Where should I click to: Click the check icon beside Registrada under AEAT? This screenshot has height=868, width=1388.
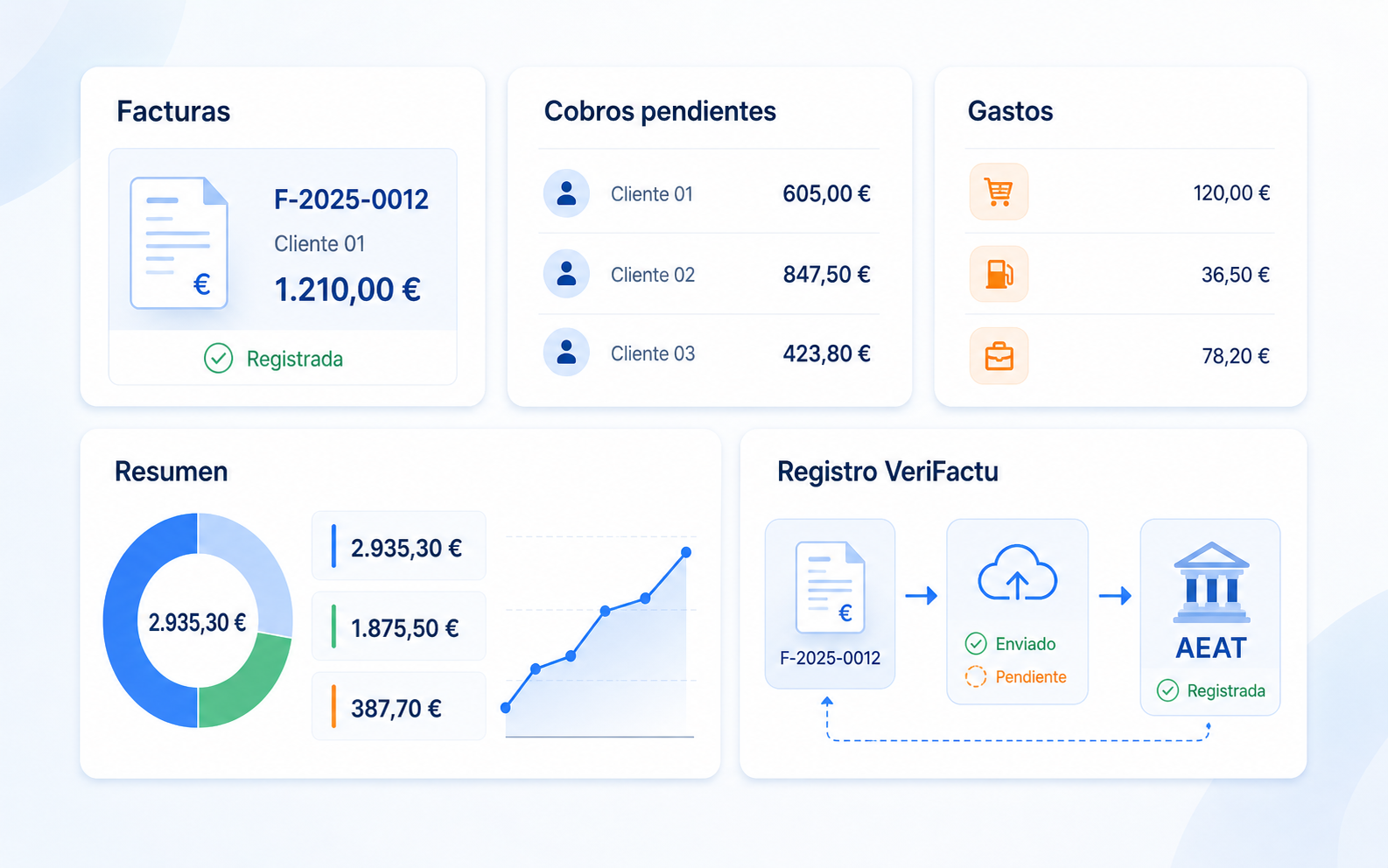[1167, 690]
